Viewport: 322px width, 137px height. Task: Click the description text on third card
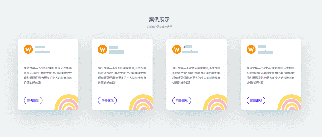coord(196,75)
